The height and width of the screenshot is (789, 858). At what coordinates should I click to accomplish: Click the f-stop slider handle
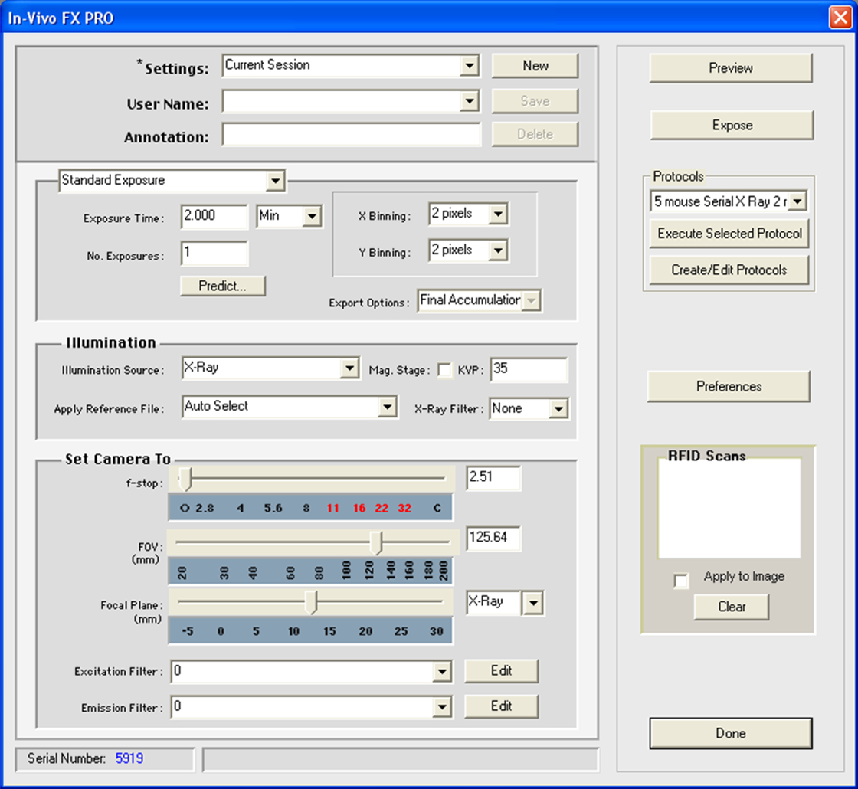(185, 480)
